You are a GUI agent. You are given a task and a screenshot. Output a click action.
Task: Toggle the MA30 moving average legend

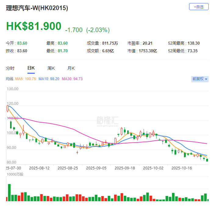(72, 79)
